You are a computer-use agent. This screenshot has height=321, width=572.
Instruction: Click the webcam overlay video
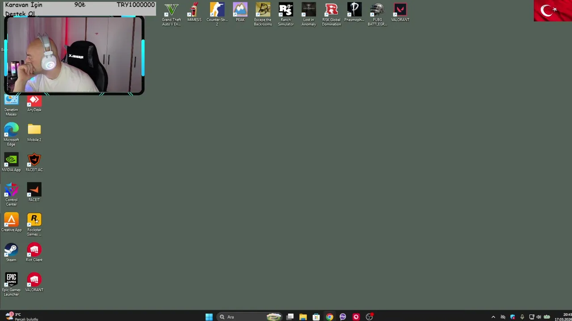pos(74,55)
